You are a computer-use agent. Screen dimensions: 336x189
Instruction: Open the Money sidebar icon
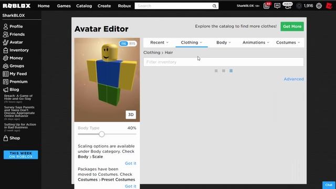coord(6,58)
